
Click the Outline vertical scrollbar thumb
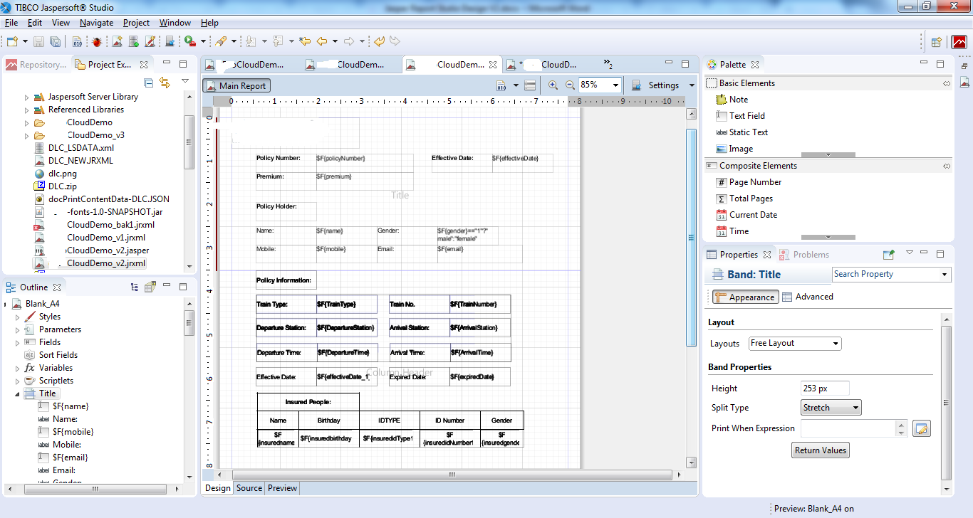pos(189,323)
